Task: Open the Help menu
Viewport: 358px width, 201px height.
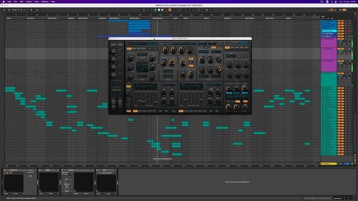Action: coord(53,2)
